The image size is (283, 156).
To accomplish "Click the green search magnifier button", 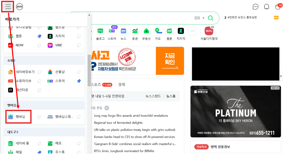I will click(x=211, y=18).
